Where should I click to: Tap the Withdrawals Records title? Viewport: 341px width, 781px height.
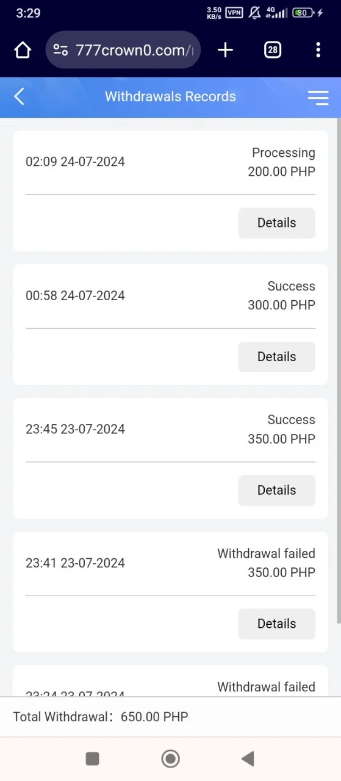coord(170,96)
